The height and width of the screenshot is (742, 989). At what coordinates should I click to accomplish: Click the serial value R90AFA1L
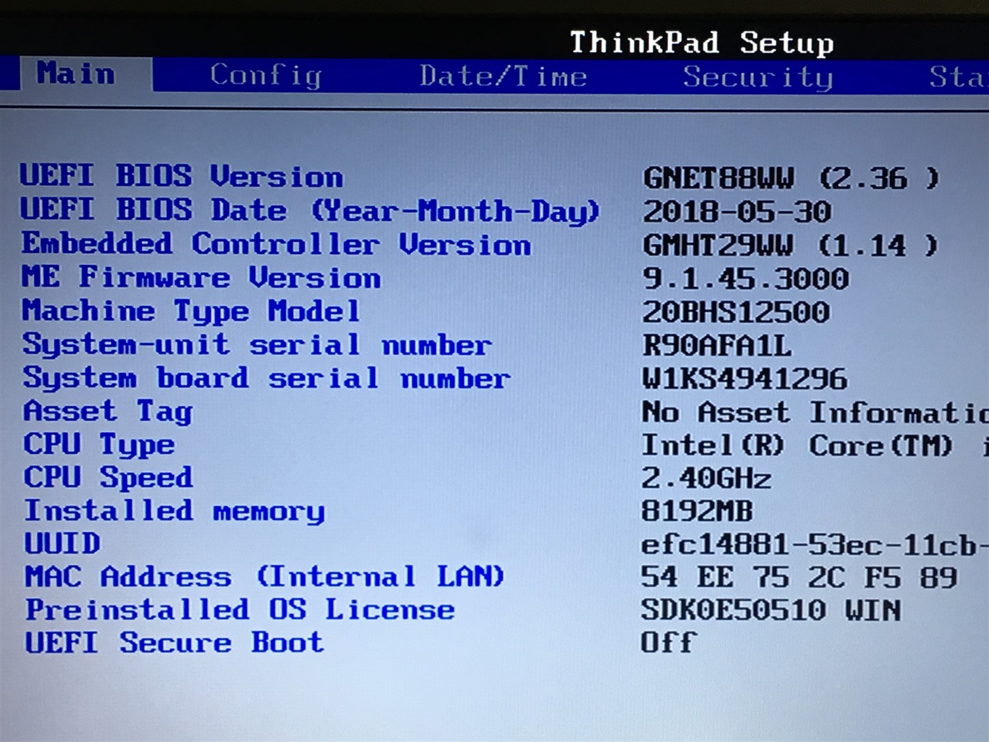(717, 345)
